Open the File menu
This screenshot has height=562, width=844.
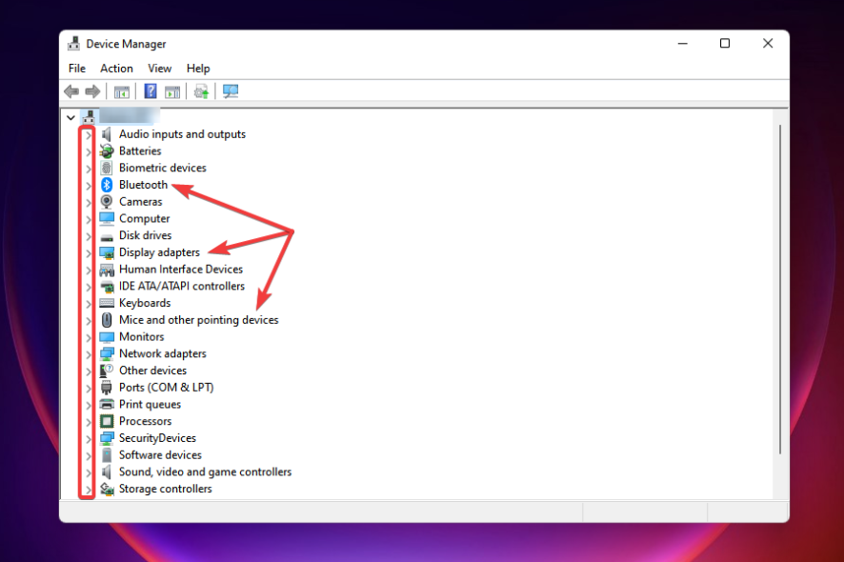(76, 68)
